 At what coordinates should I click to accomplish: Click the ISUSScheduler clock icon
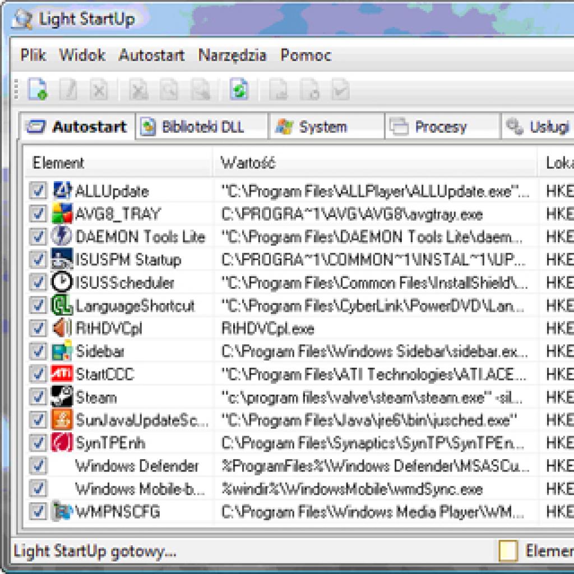click(x=61, y=282)
